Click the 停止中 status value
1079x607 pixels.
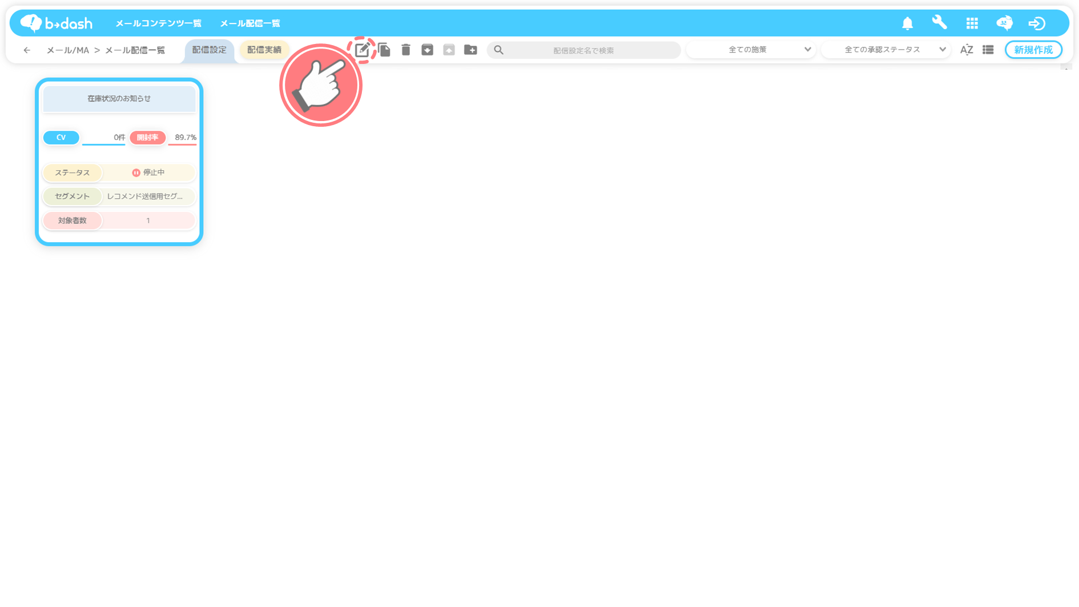pos(148,172)
